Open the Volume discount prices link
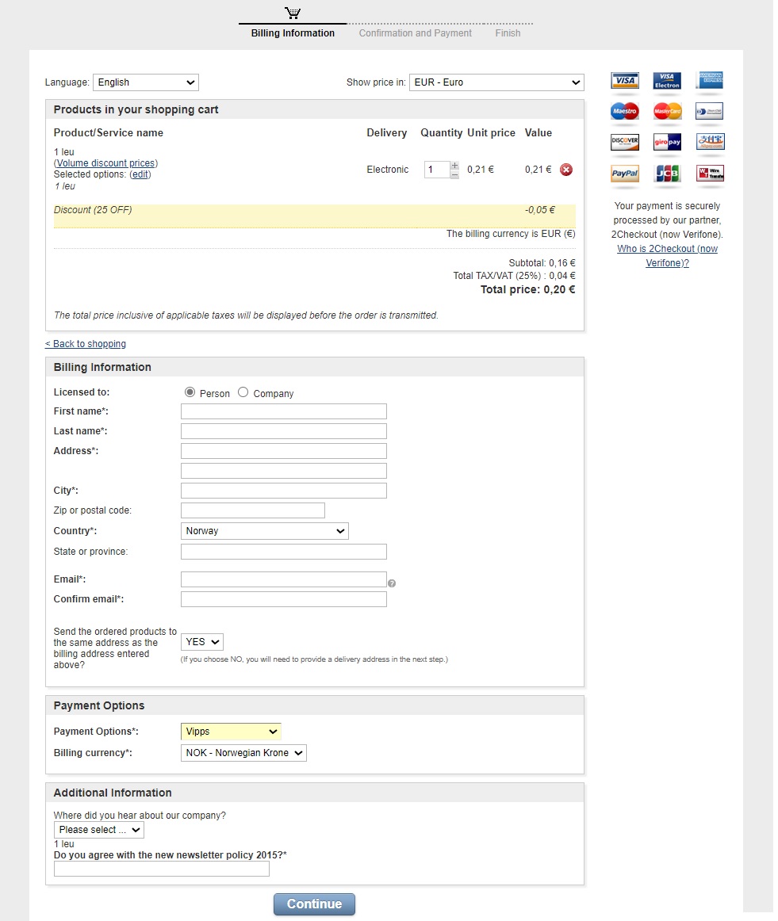The height and width of the screenshot is (921, 778). (105, 162)
